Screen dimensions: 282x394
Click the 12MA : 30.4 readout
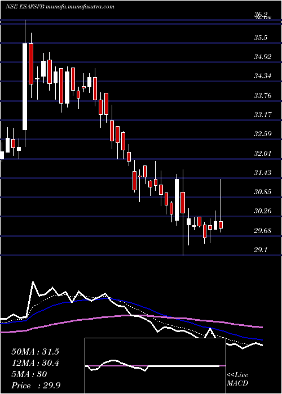tap(35, 363)
